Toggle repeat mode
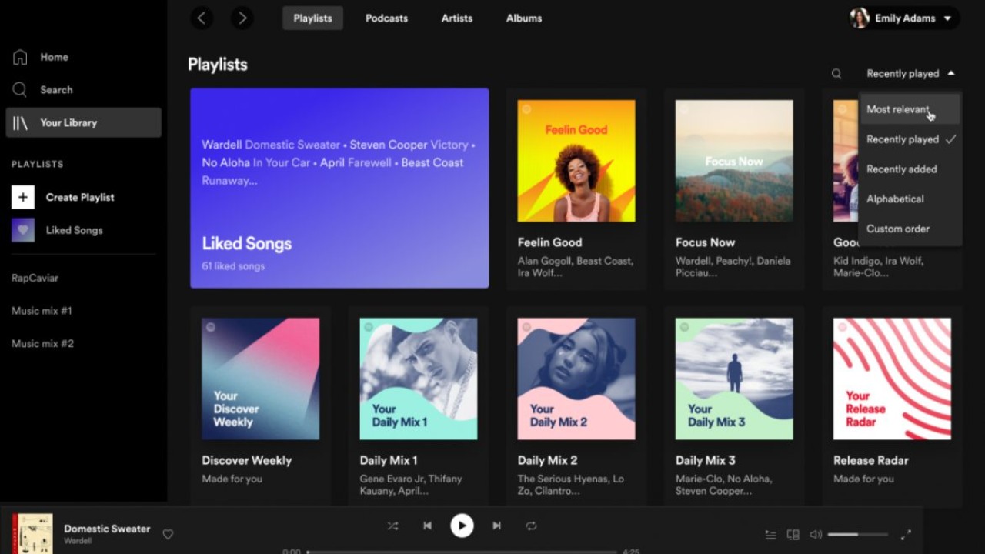The height and width of the screenshot is (554, 985). [x=531, y=526]
